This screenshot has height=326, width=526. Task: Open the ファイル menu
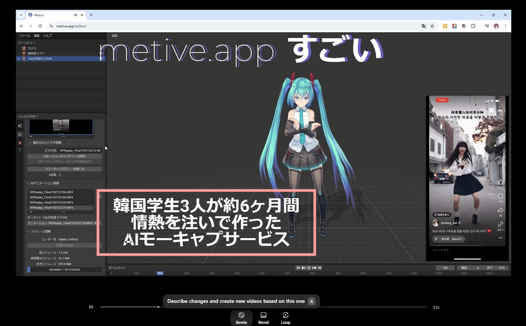pos(24,36)
